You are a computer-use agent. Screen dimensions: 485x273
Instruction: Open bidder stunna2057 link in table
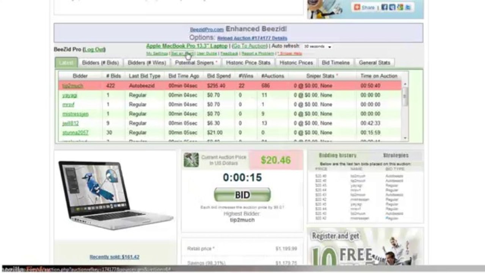click(75, 133)
